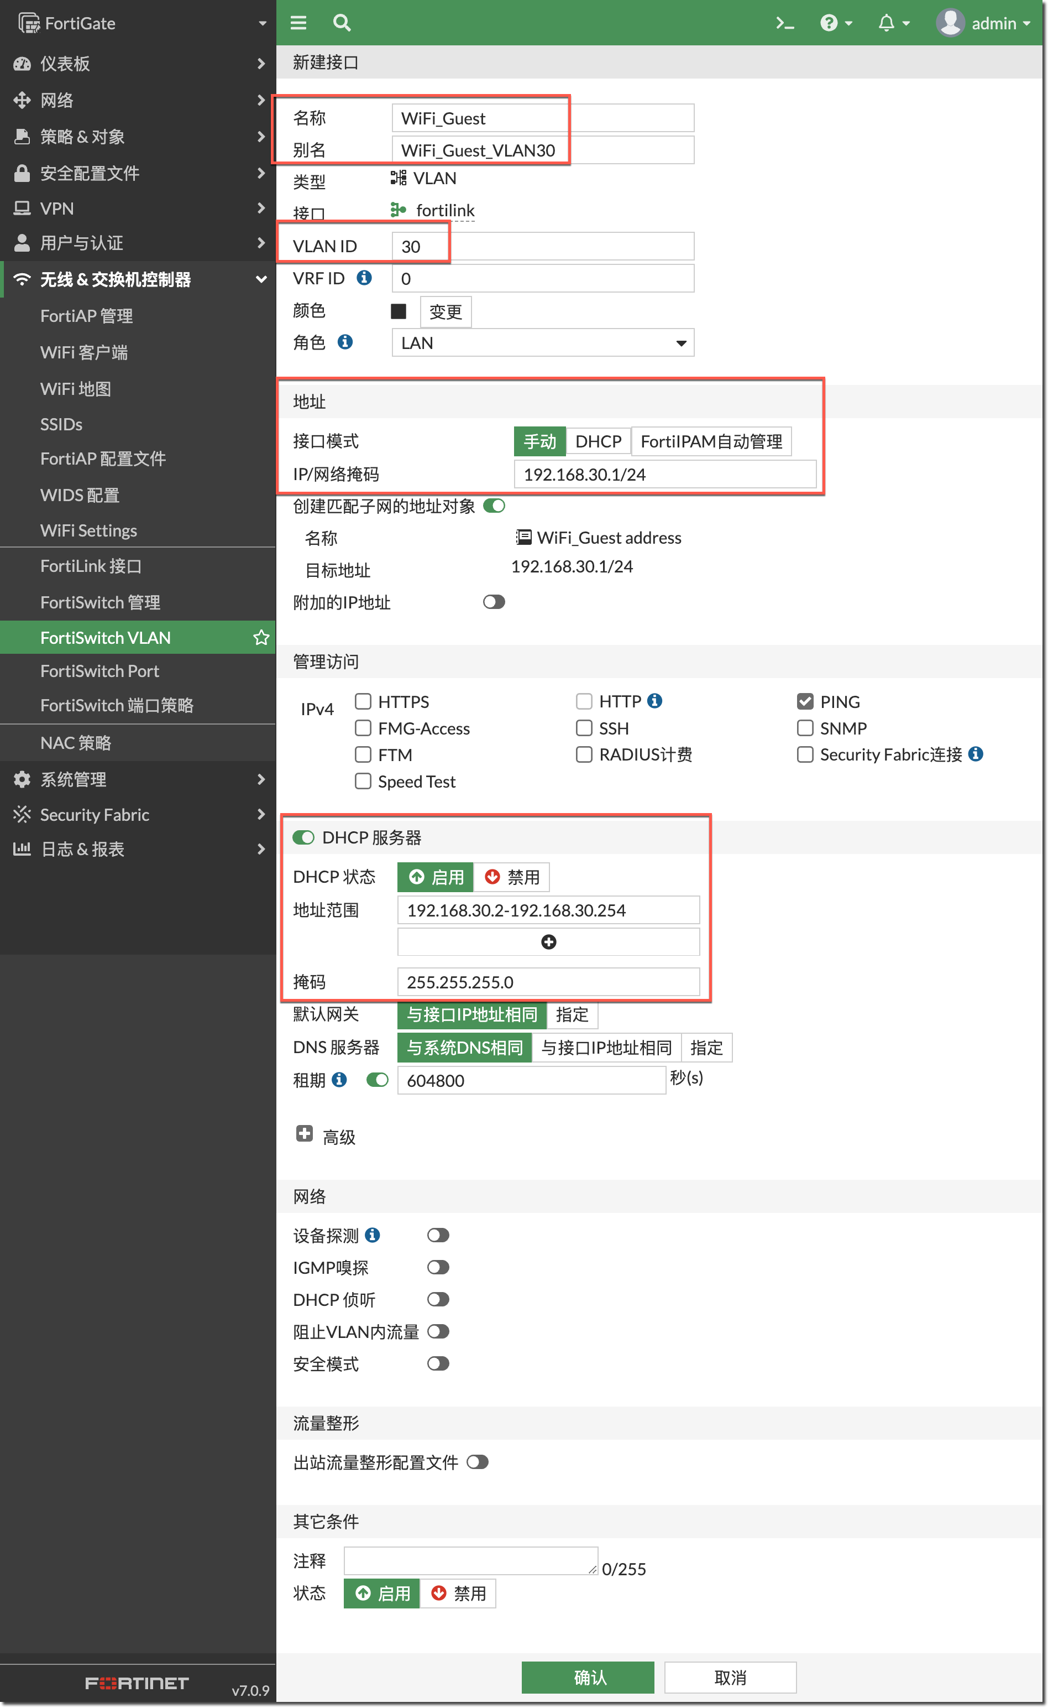Click the search magnifier icon
Viewport: 1048px width, 1708px height.
click(342, 24)
